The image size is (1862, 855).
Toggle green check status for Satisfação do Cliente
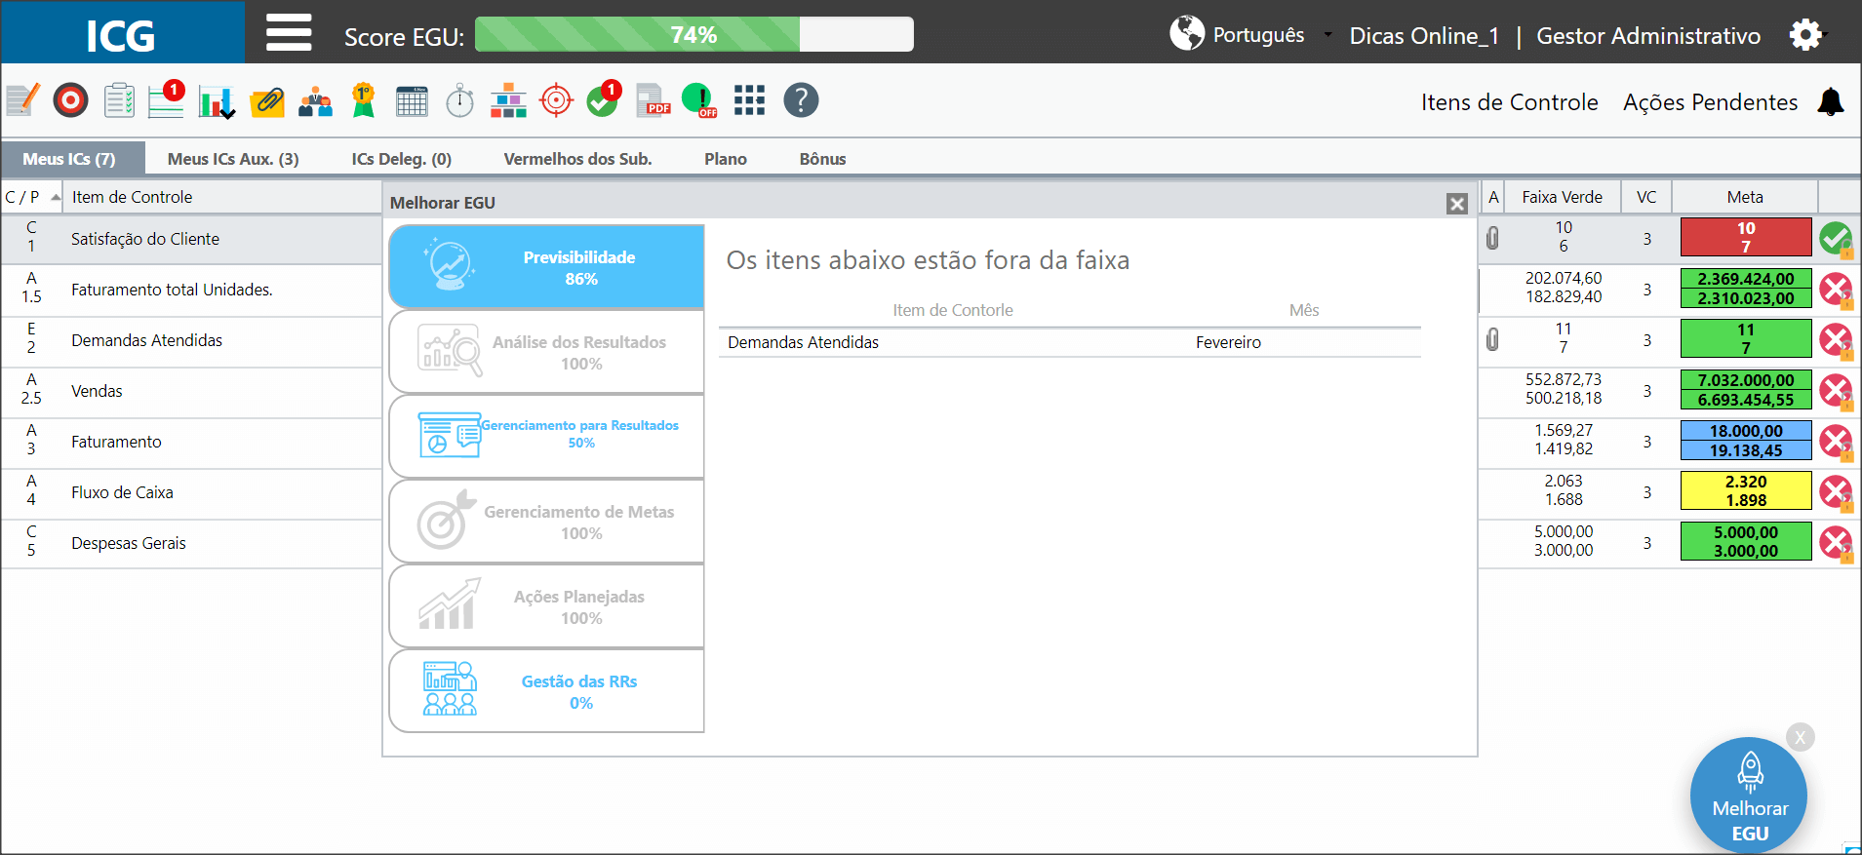[1836, 239]
